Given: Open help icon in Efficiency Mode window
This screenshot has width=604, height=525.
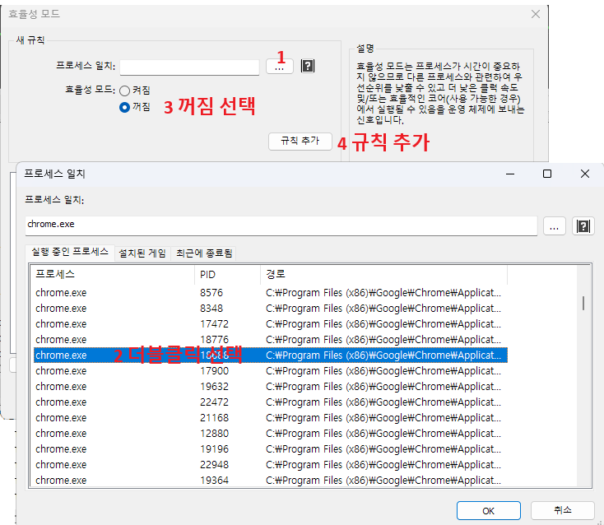Looking at the screenshot, I should [308, 66].
